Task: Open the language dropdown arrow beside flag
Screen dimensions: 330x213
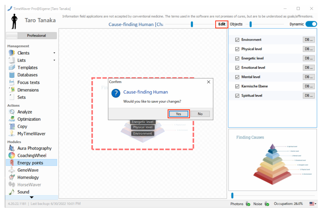Action: (315, 204)
